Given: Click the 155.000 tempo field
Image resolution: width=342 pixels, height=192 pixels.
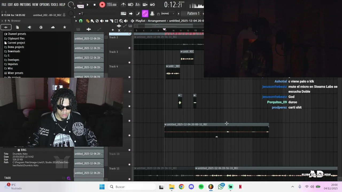Looking at the screenshot, I should click(112, 5).
